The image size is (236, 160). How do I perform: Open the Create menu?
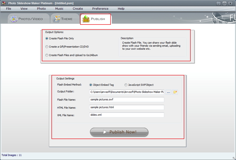pyautogui.click(x=77, y=9)
